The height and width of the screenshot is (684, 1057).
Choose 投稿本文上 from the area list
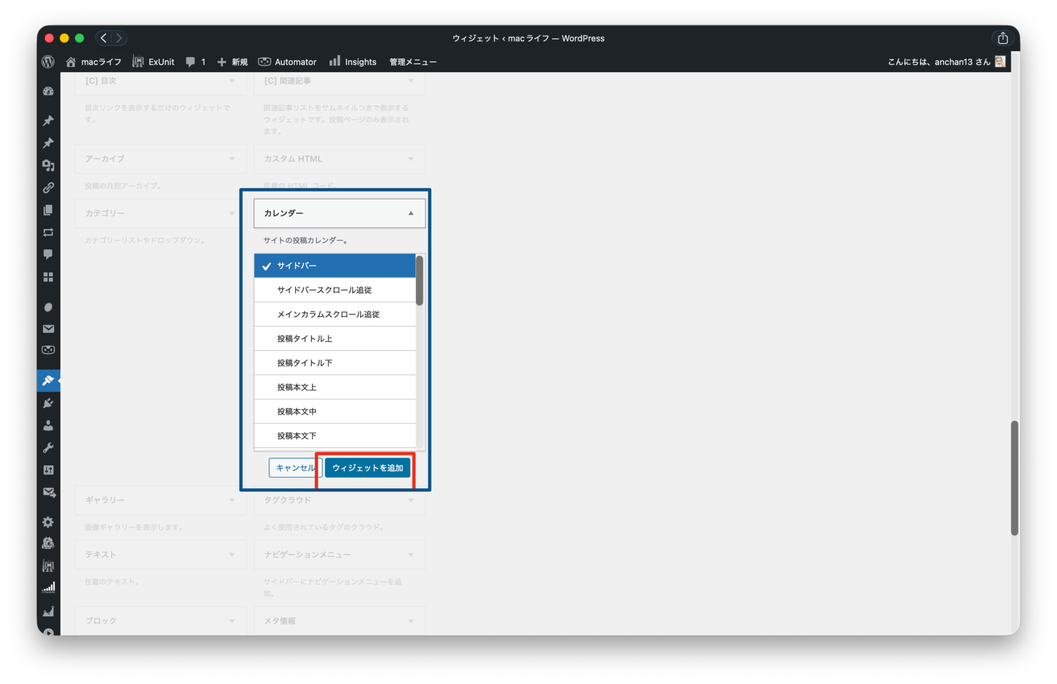pyautogui.click(x=335, y=387)
